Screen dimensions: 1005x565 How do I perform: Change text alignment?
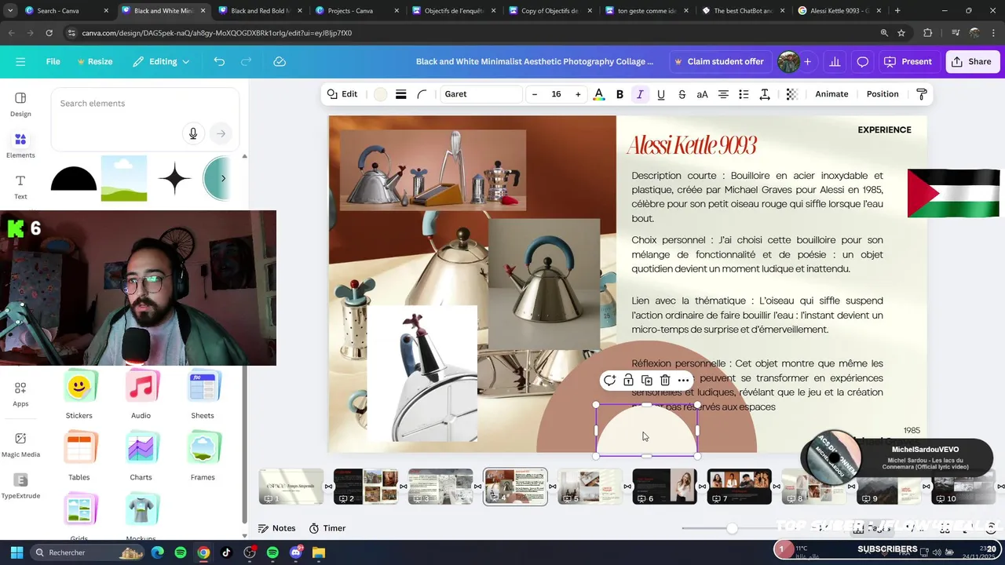click(723, 94)
